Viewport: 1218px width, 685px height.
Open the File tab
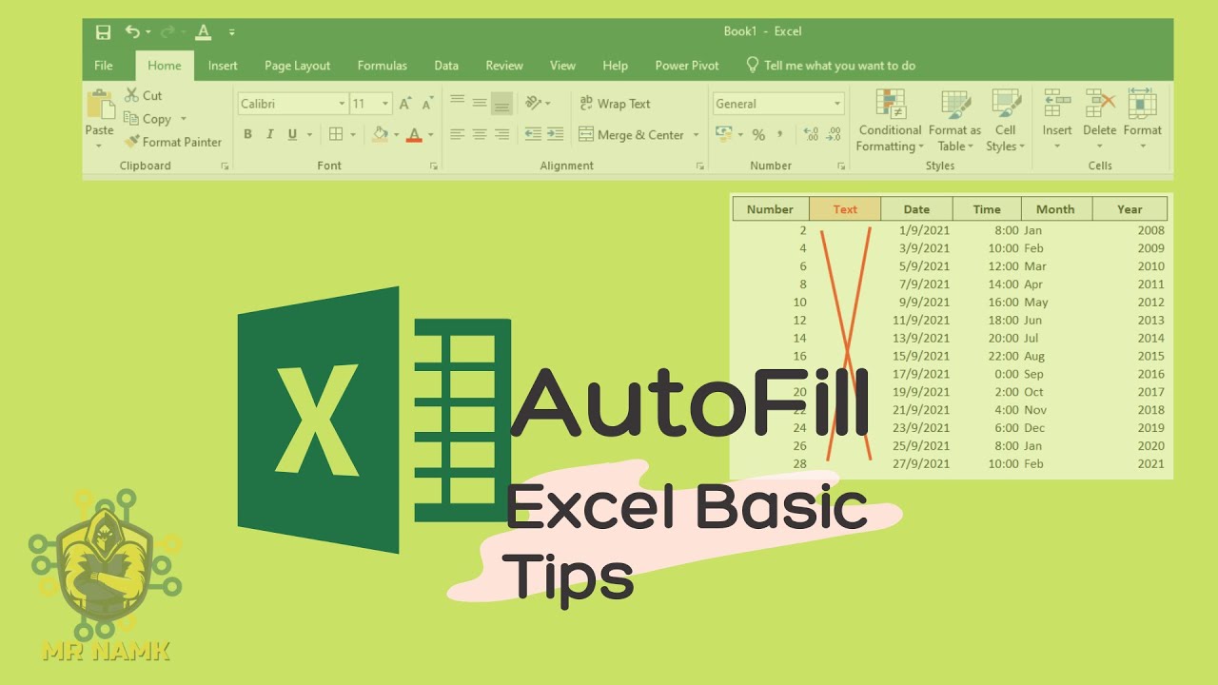click(104, 66)
